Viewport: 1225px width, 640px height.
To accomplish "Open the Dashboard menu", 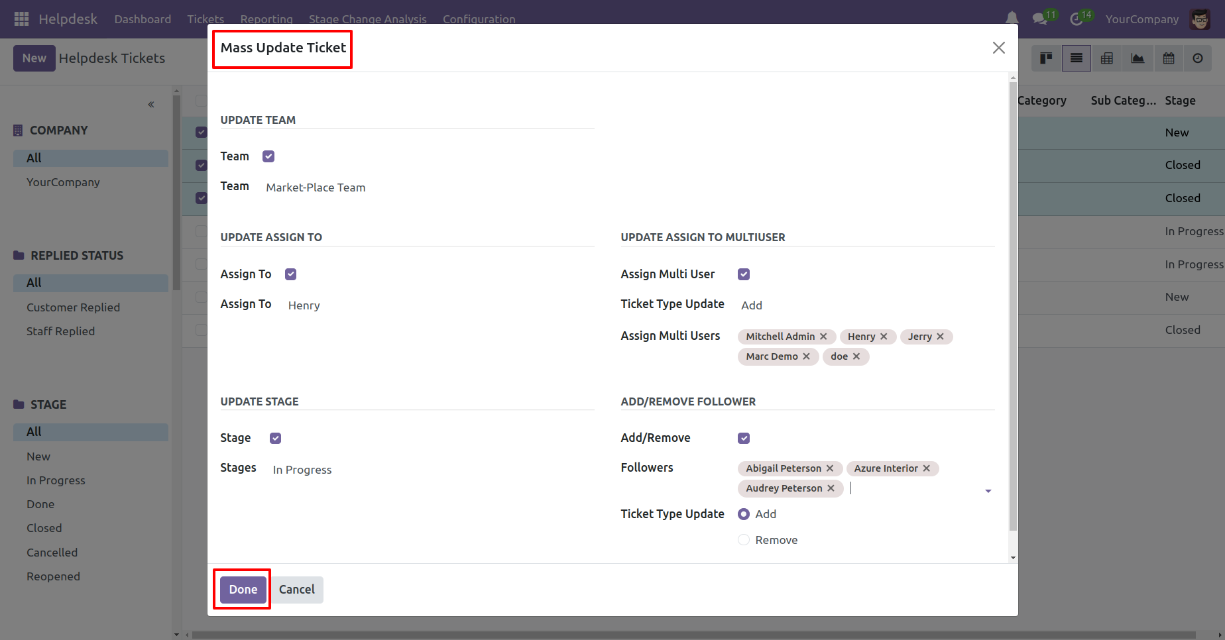I will tap(143, 19).
